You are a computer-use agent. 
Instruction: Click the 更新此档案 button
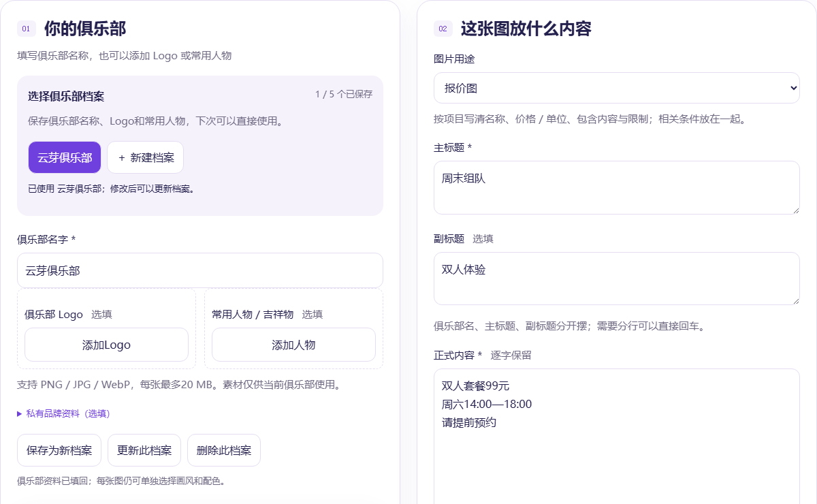coord(144,450)
